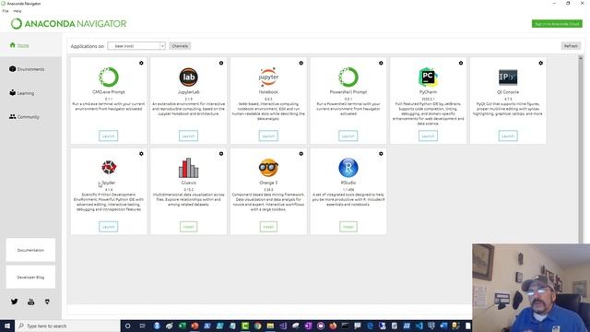Open Visual Studio Code from the taskbar
590x332 pixels.
coord(419,326)
